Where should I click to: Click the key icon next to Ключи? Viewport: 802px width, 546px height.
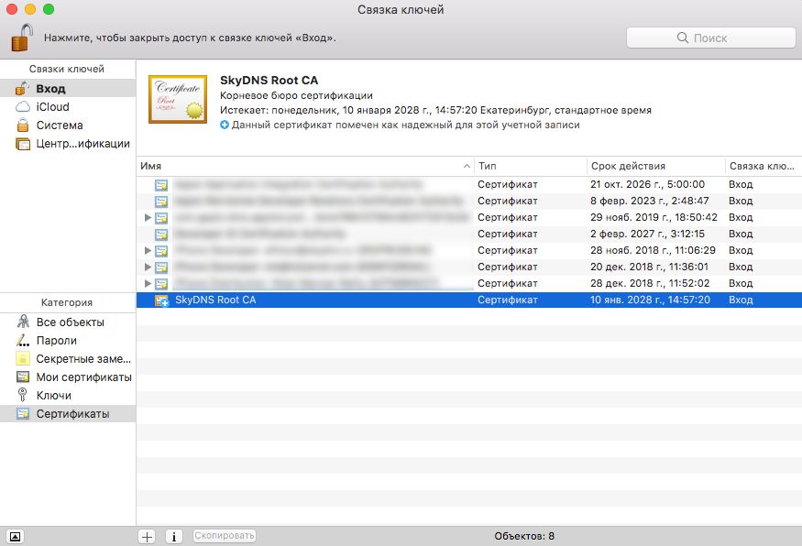point(23,395)
